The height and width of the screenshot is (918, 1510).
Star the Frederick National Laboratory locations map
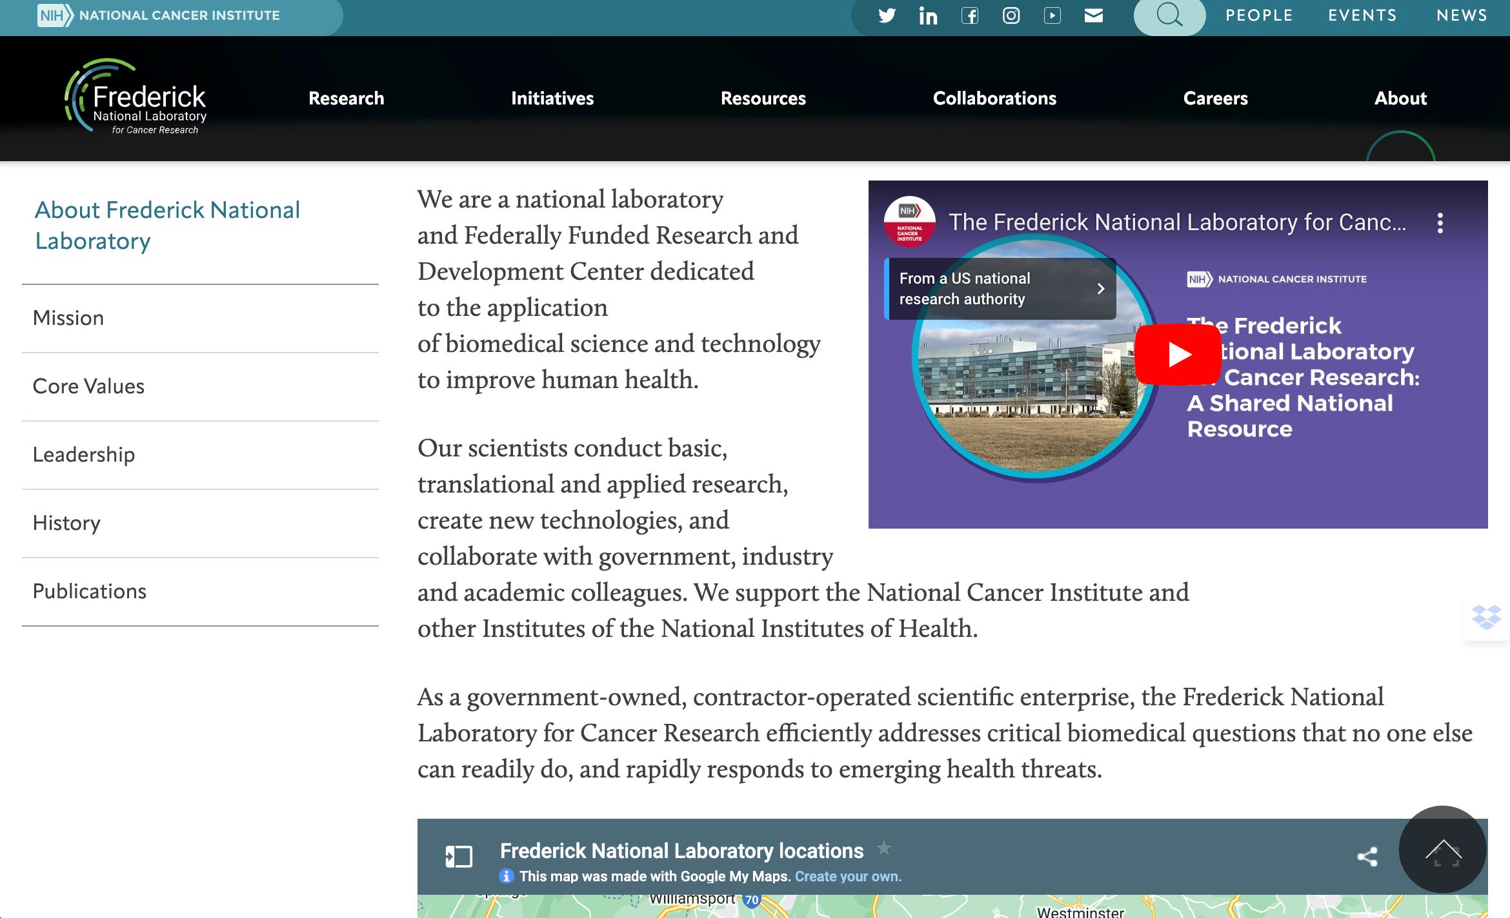[x=884, y=848]
